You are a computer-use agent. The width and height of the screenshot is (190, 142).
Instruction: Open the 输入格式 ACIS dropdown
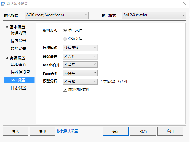(56, 15)
